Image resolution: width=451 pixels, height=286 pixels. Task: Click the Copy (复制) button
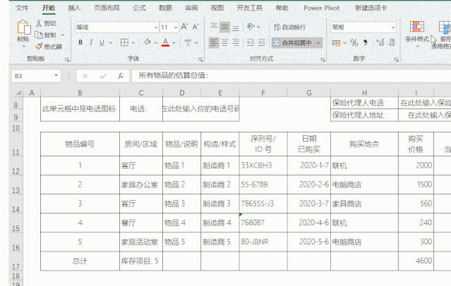(x=47, y=35)
